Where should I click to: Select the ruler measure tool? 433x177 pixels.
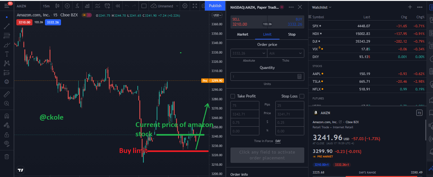pyautogui.click(x=7, y=94)
